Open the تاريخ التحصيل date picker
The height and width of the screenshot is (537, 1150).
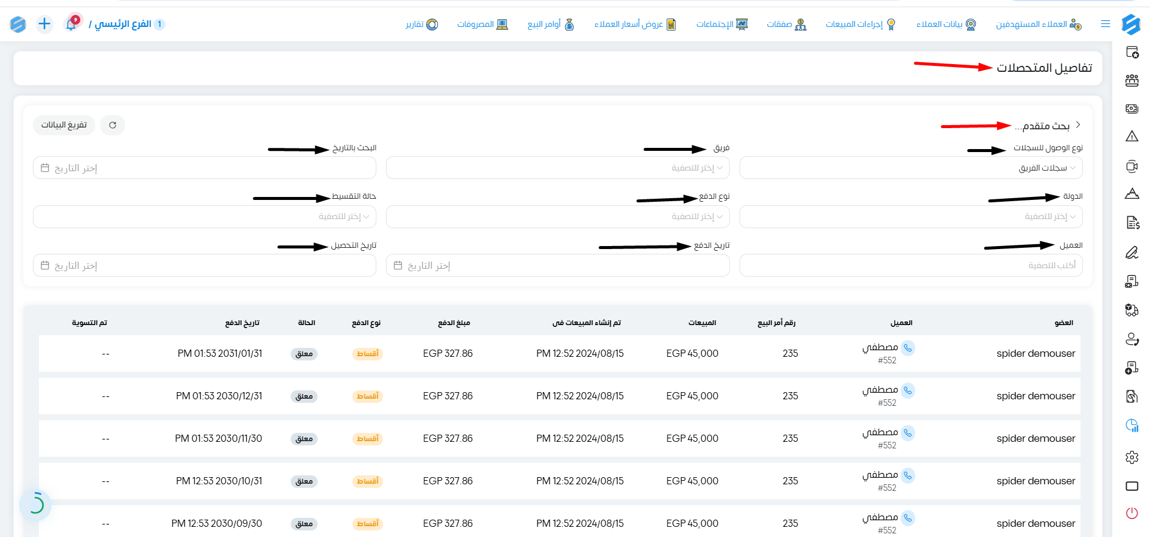[x=204, y=265]
